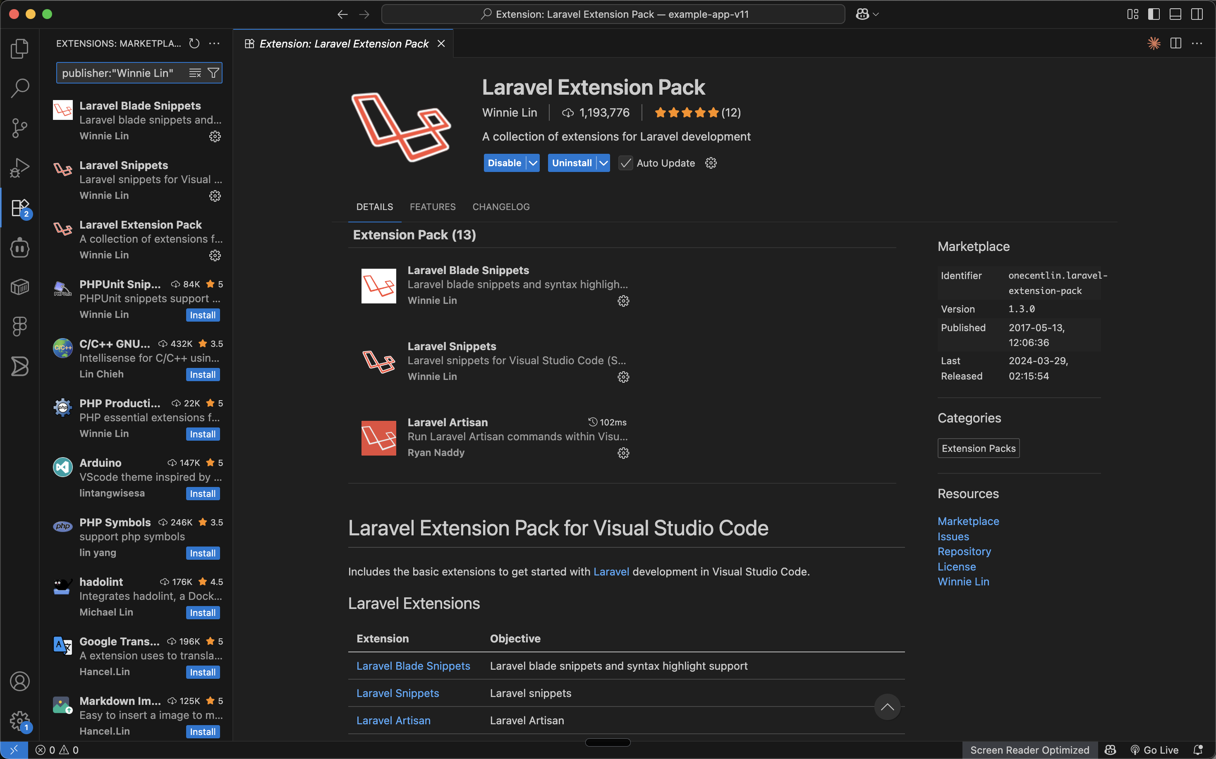Open manage gear for Laravel Blade Snippets in sidebar
Viewport: 1216px width, 759px height.
(215, 136)
